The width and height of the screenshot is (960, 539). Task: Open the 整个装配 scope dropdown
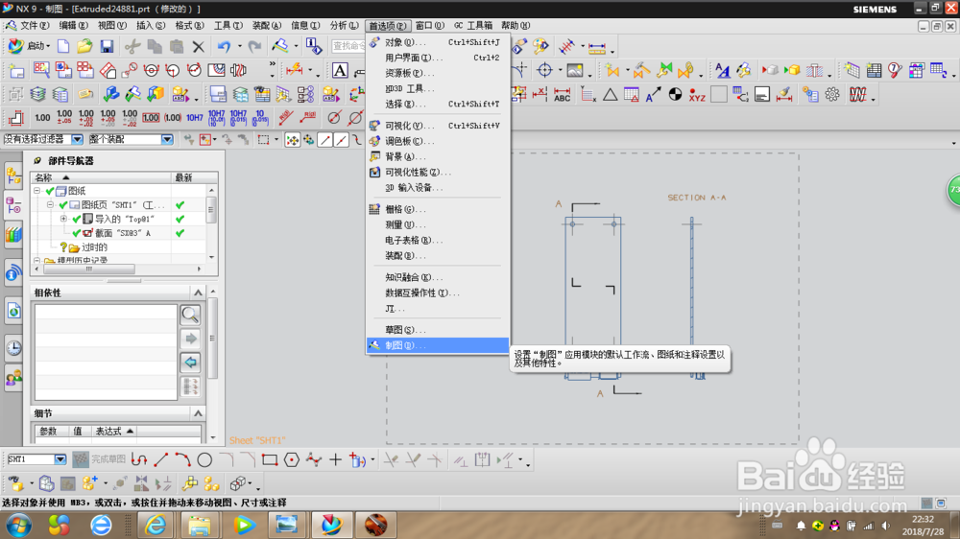point(167,139)
